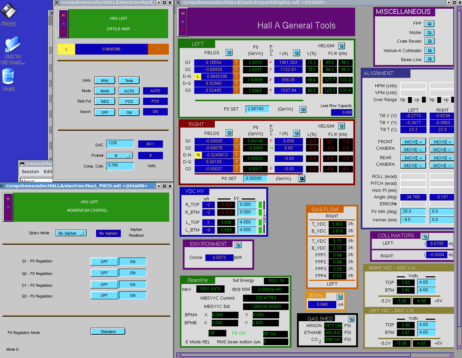This screenshot has height=358, width=462.
Task: Select the Floppy desktop icon
Action: tap(8, 15)
